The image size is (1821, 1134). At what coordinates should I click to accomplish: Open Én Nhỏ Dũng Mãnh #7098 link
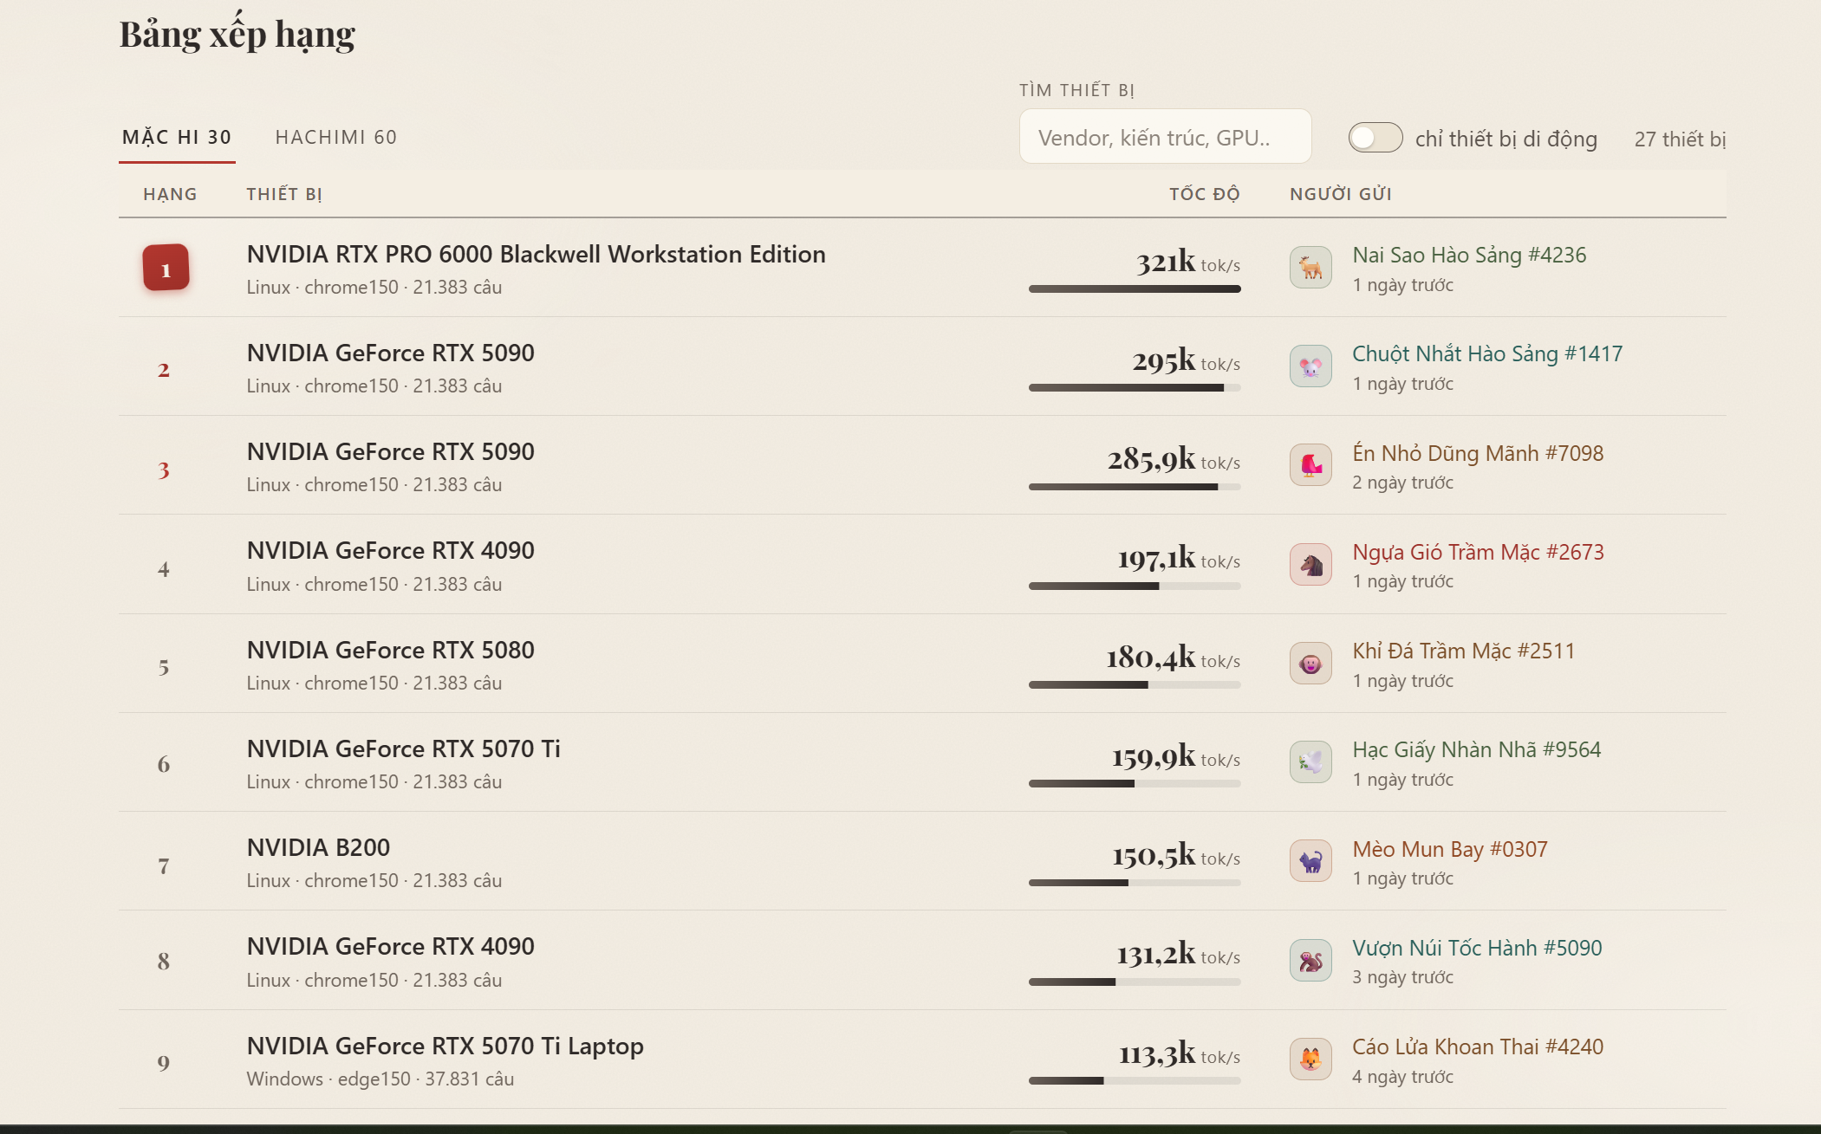[1478, 453]
